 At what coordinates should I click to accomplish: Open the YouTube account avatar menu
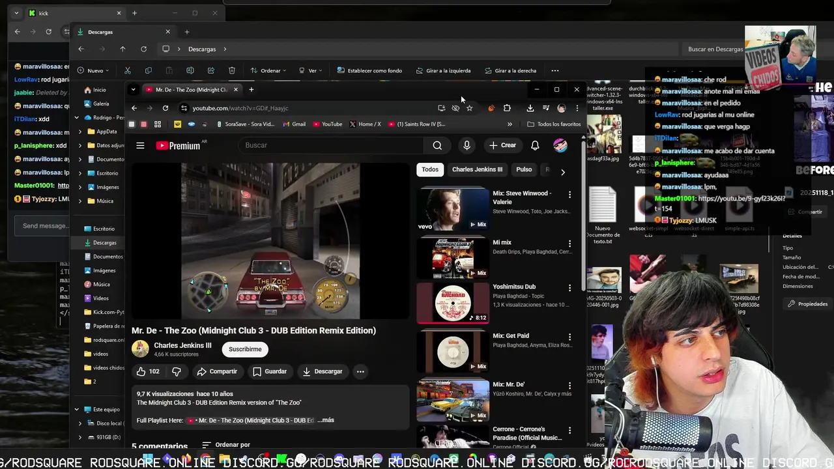(560, 145)
